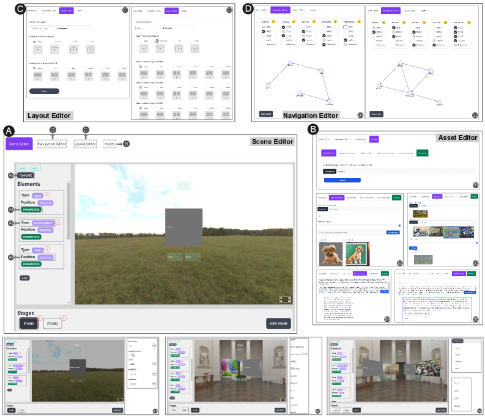Select the curved layout radio in C2
Viewport: 485px width, 418px height.
click(x=157, y=41)
